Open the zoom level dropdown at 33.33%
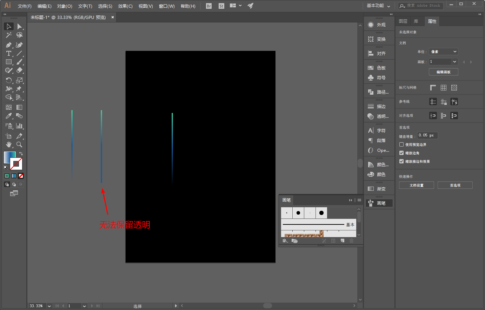Image resolution: width=485 pixels, height=310 pixels. pos(49,306)
